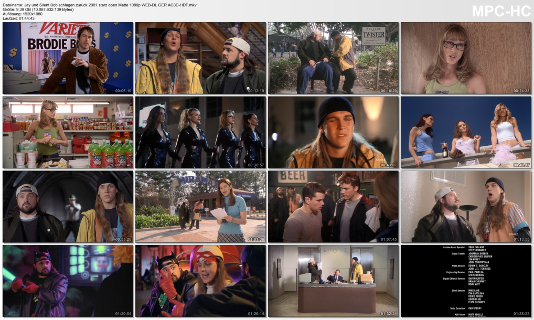Viewport: 534px width, 320px height.
Task: Select the thumbnail timestamped 00:49:17
Action: pos(466,132)
